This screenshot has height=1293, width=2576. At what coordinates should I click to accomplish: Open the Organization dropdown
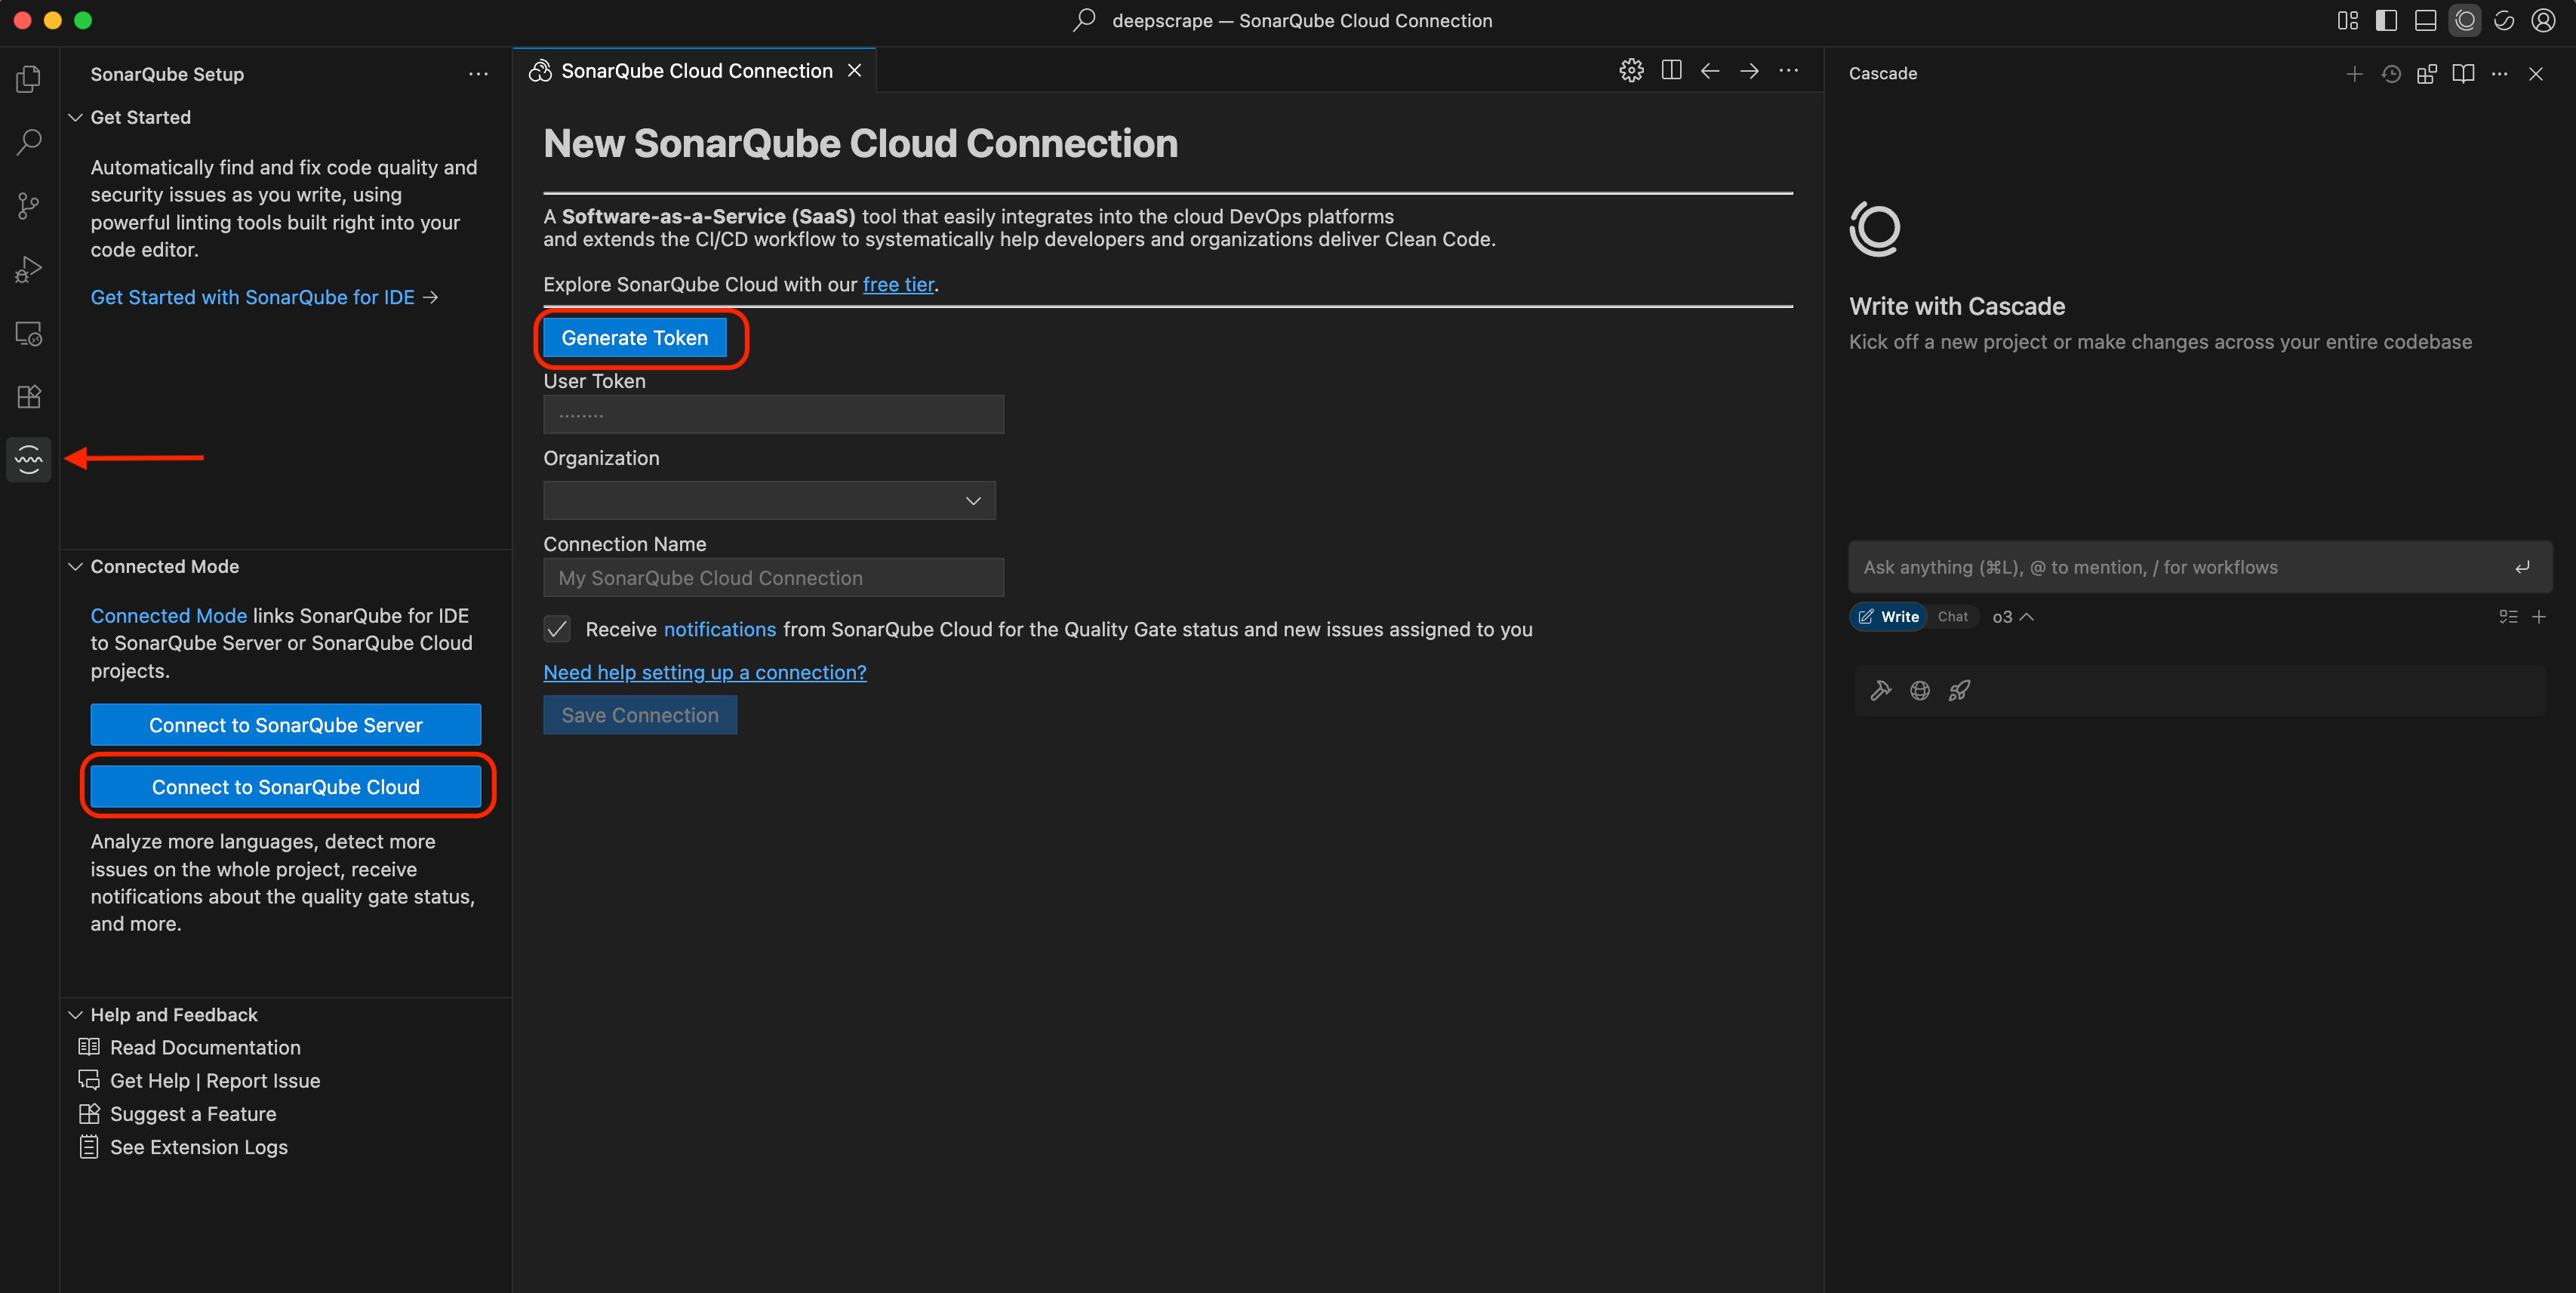769,501
